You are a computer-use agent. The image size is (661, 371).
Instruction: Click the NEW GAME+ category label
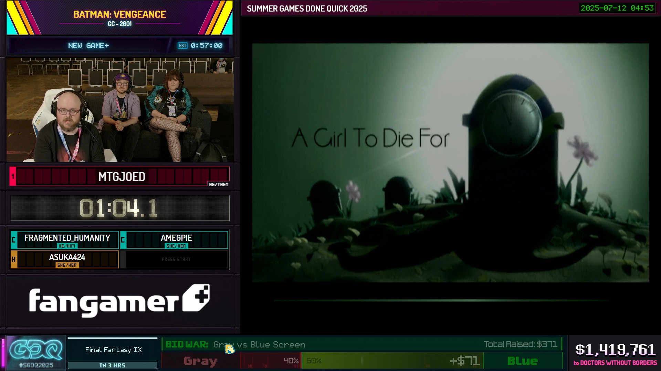pyautogui.click(x=88, y=46)
